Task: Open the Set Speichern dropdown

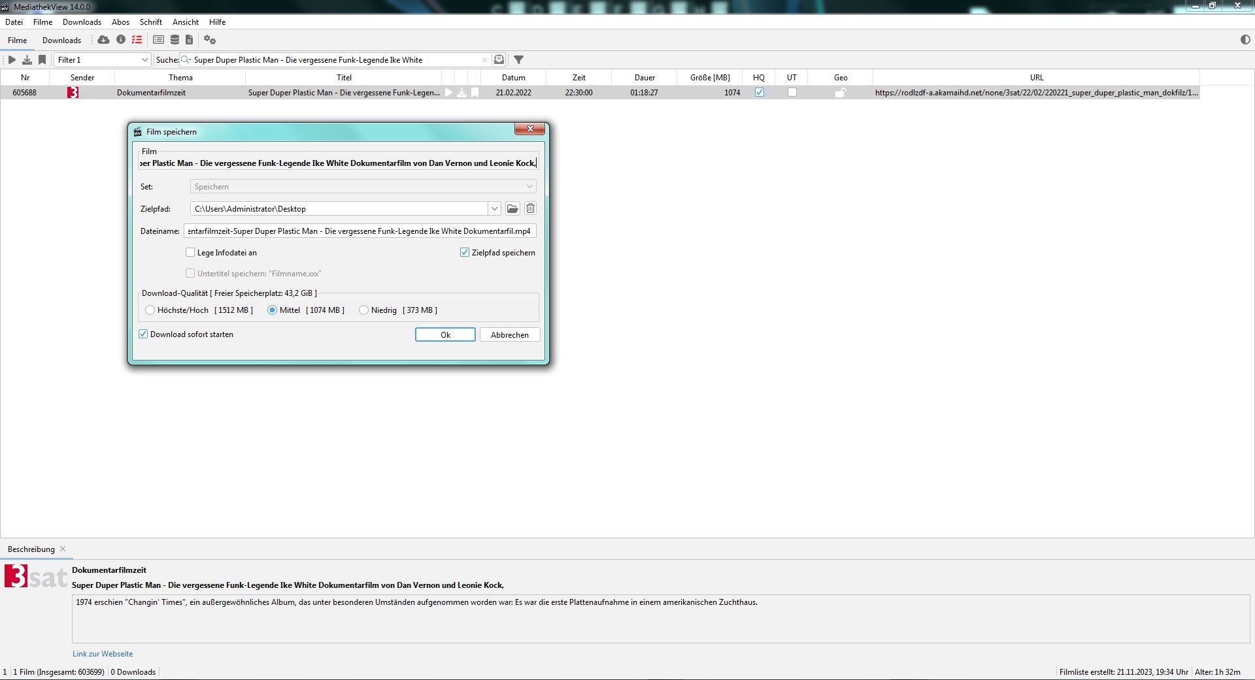Action: coord(363,187)
